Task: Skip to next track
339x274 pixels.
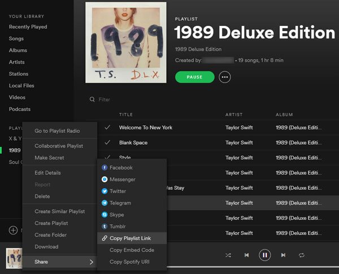Action: pyautogui.click(x=283, y=255)
